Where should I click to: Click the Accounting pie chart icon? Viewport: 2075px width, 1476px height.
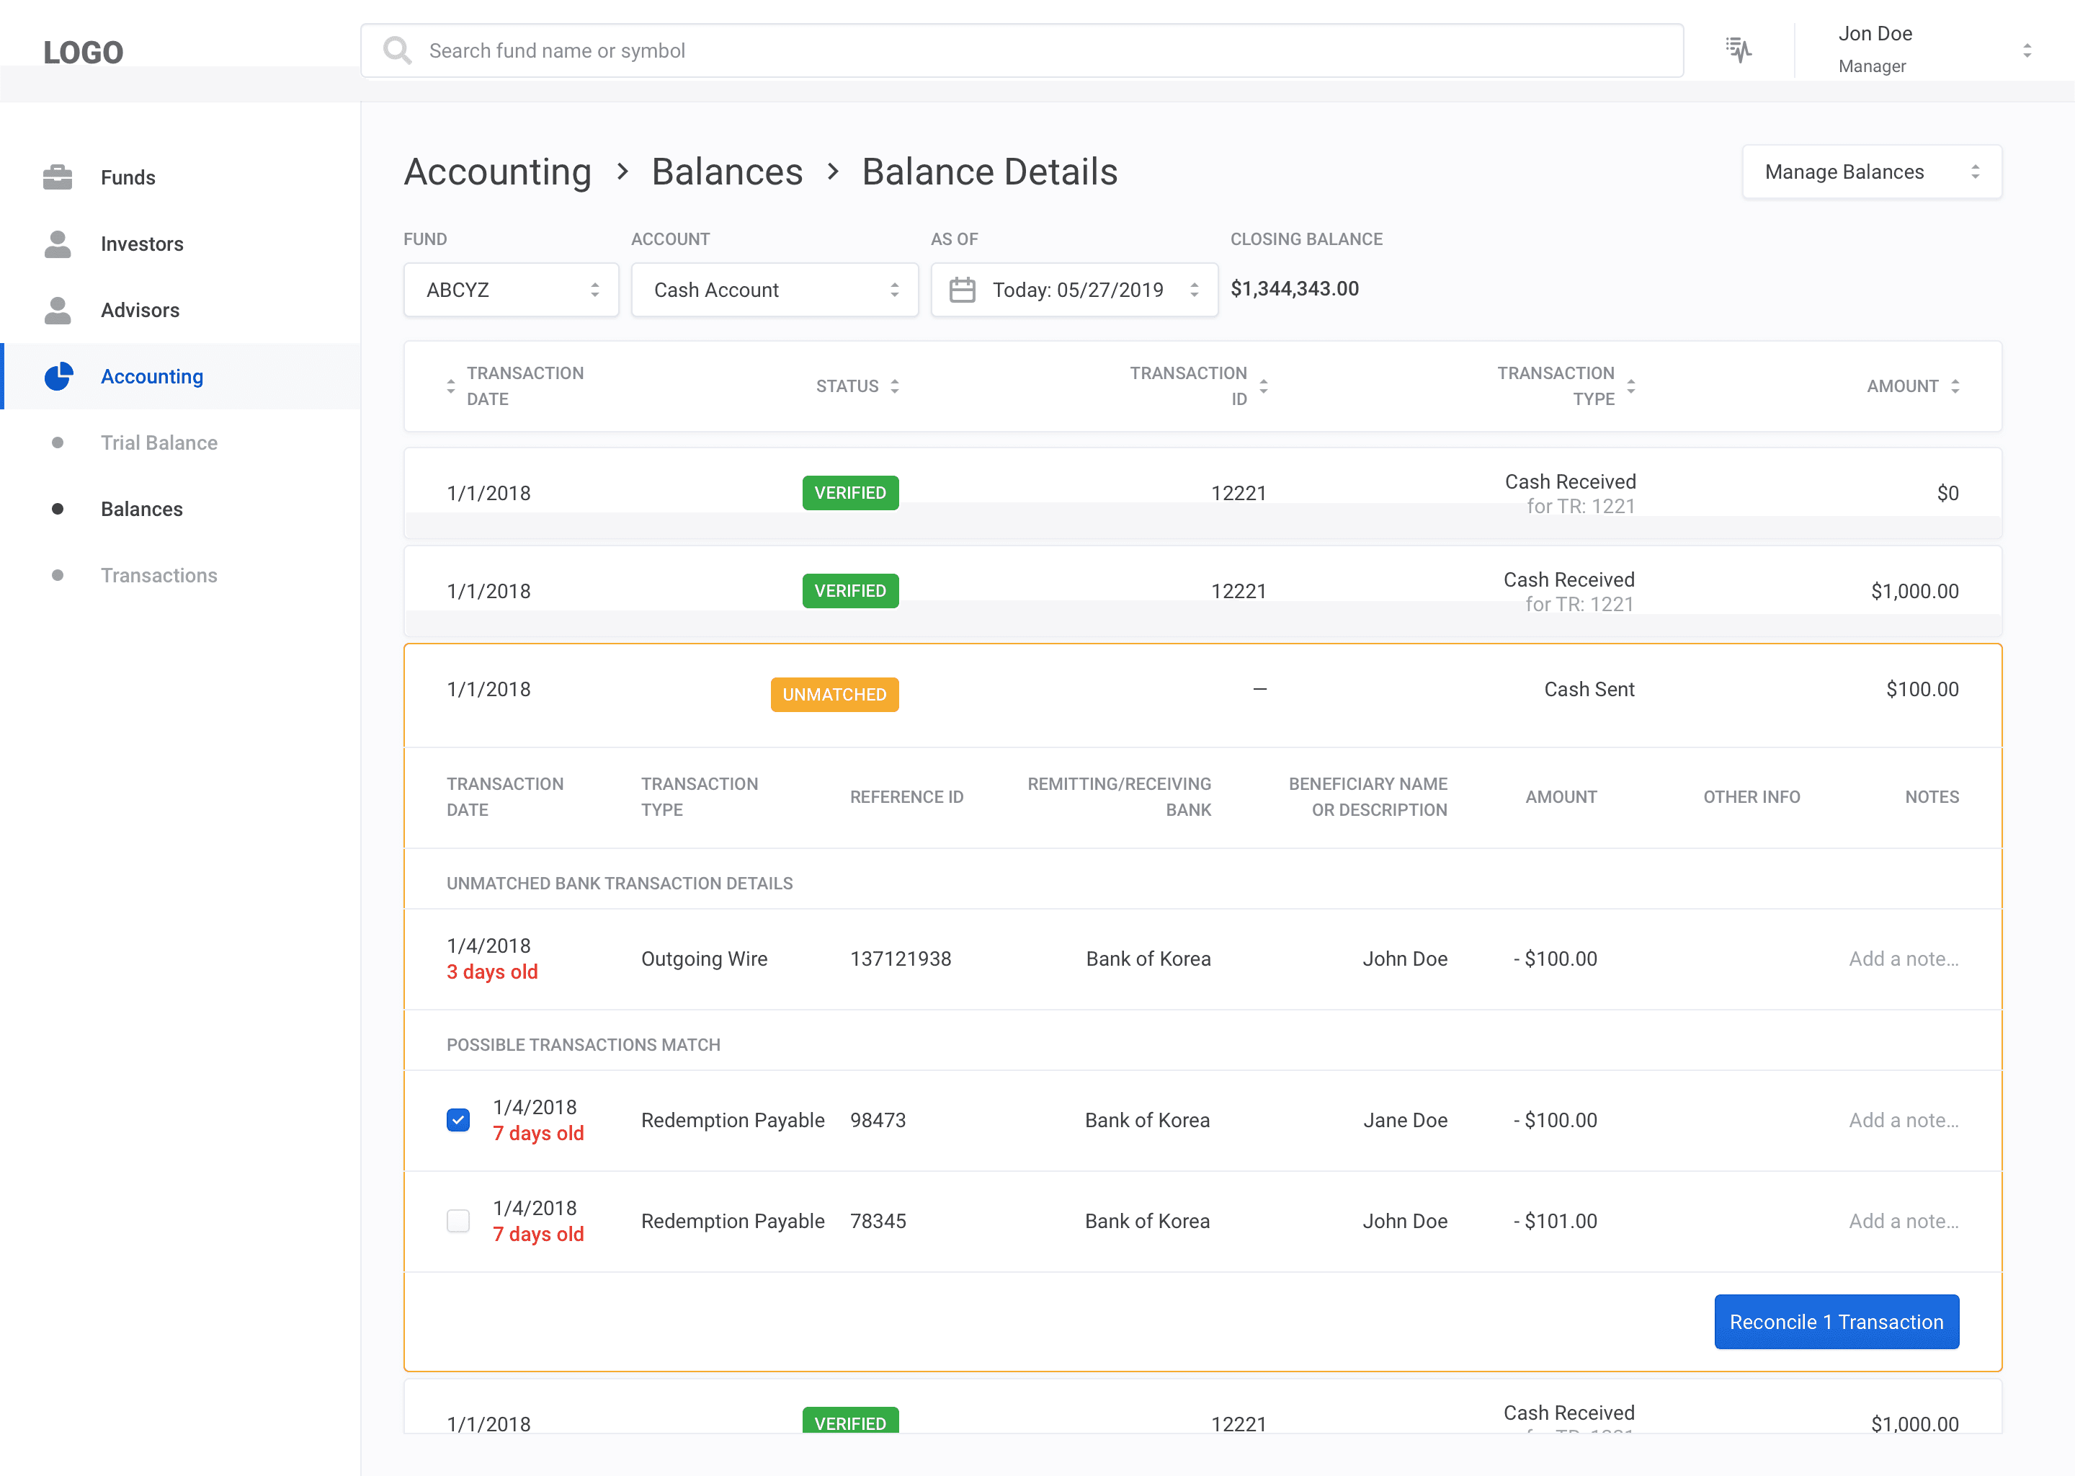(59, 376)
